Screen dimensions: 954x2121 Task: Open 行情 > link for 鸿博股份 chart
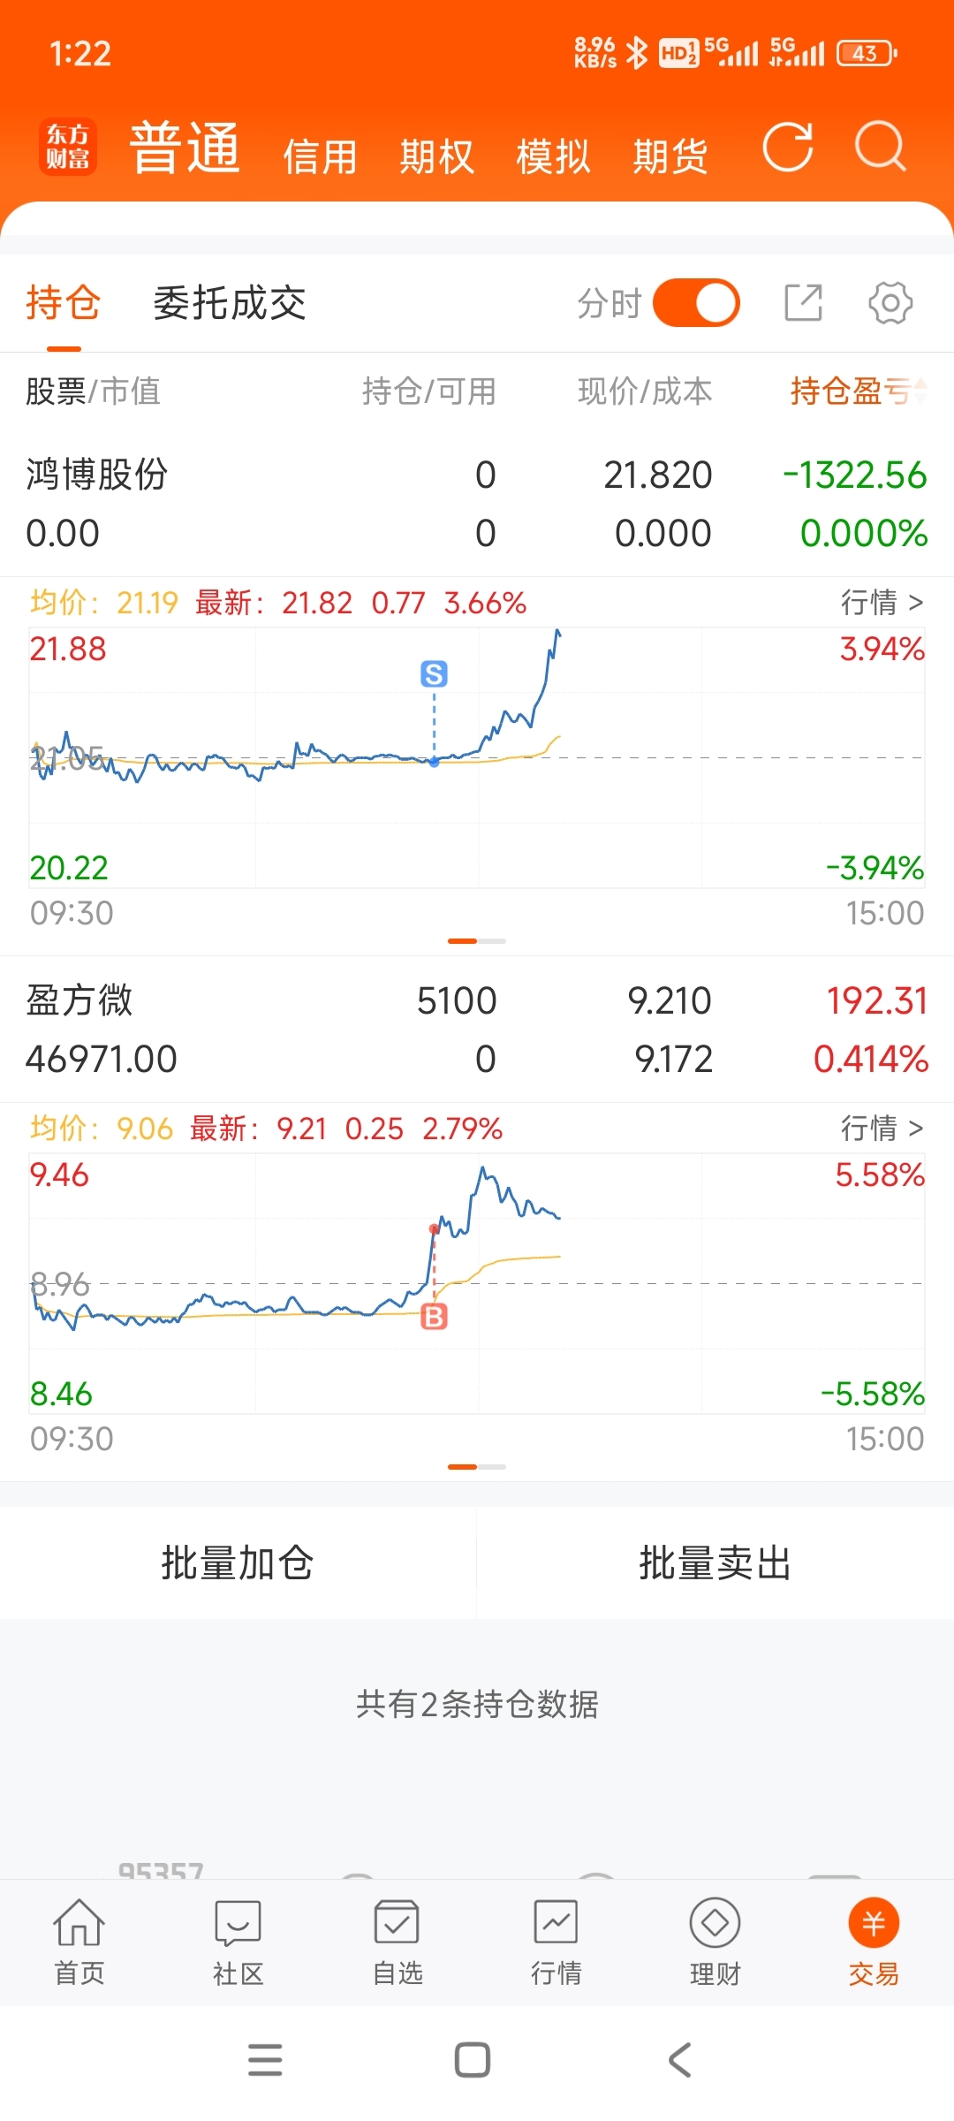(882, 603)
